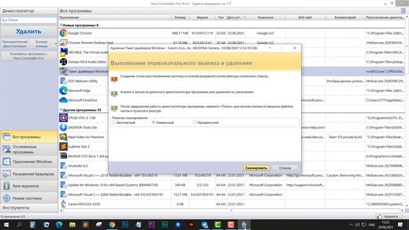Select Безопасный scanning mode
The width and height of the screenshot is (409, 230).
[114, 122]
